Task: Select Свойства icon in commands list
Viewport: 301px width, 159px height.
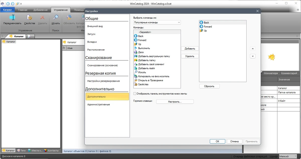Action: tap(136, 84)
